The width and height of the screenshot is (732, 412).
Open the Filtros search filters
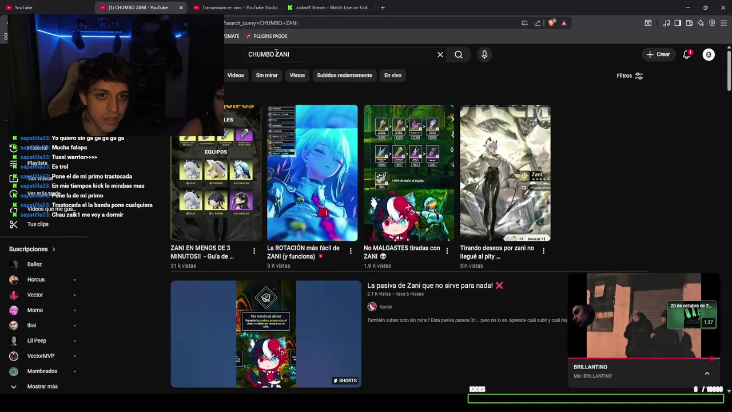point(630,76)
